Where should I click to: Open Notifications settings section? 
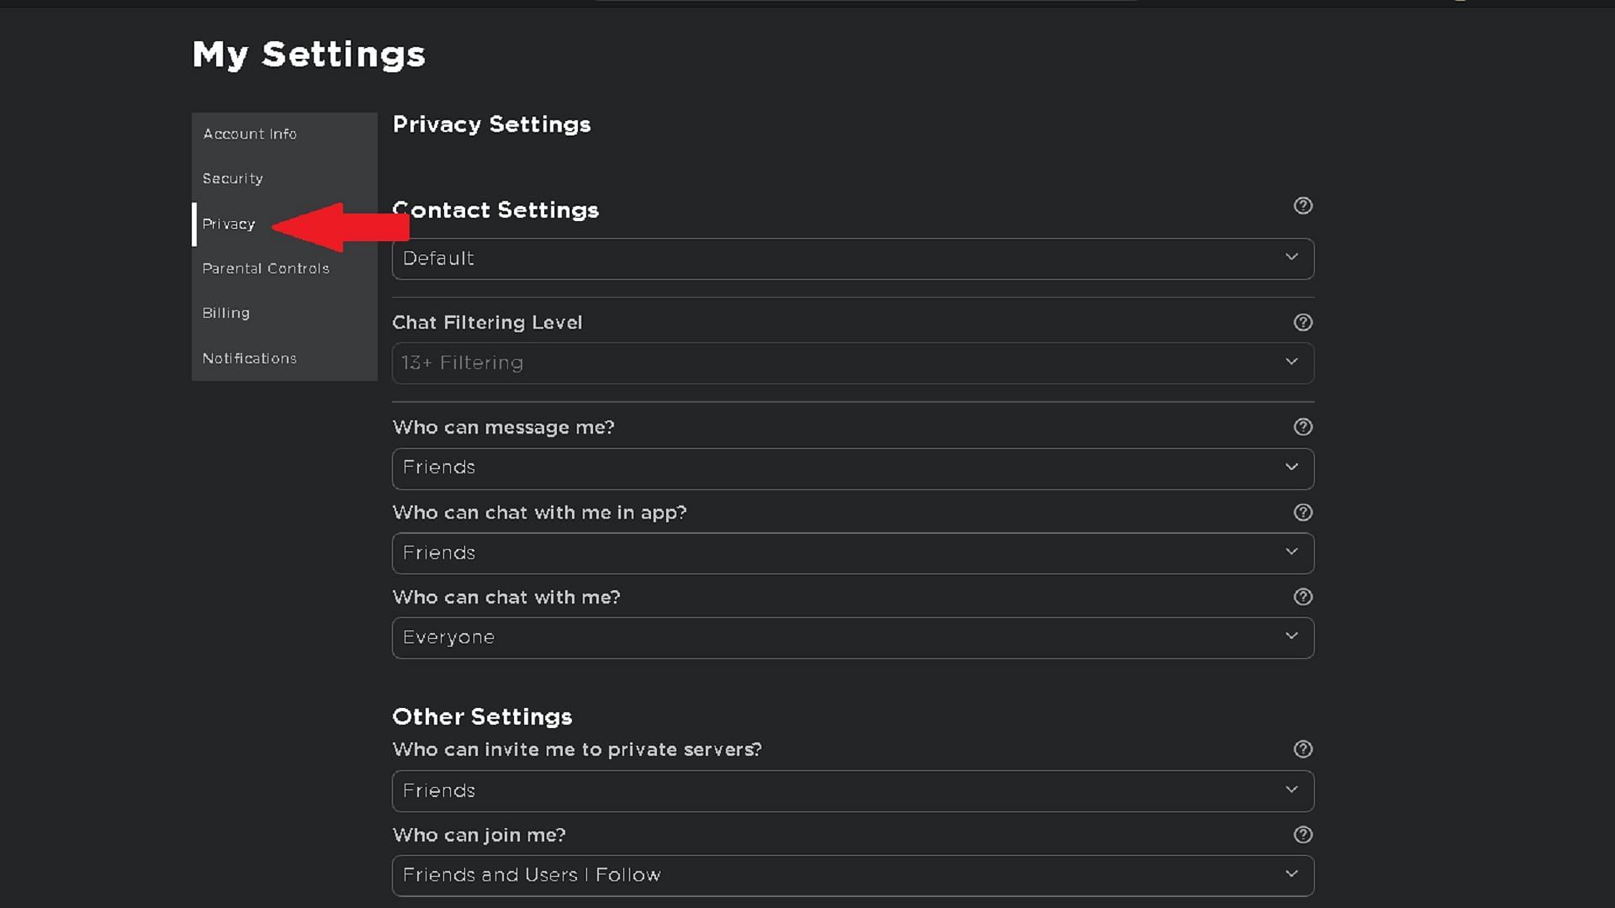[x=250, y=357]
